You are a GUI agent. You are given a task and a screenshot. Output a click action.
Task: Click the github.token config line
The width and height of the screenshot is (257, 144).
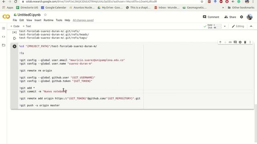(x=56, y=81)
